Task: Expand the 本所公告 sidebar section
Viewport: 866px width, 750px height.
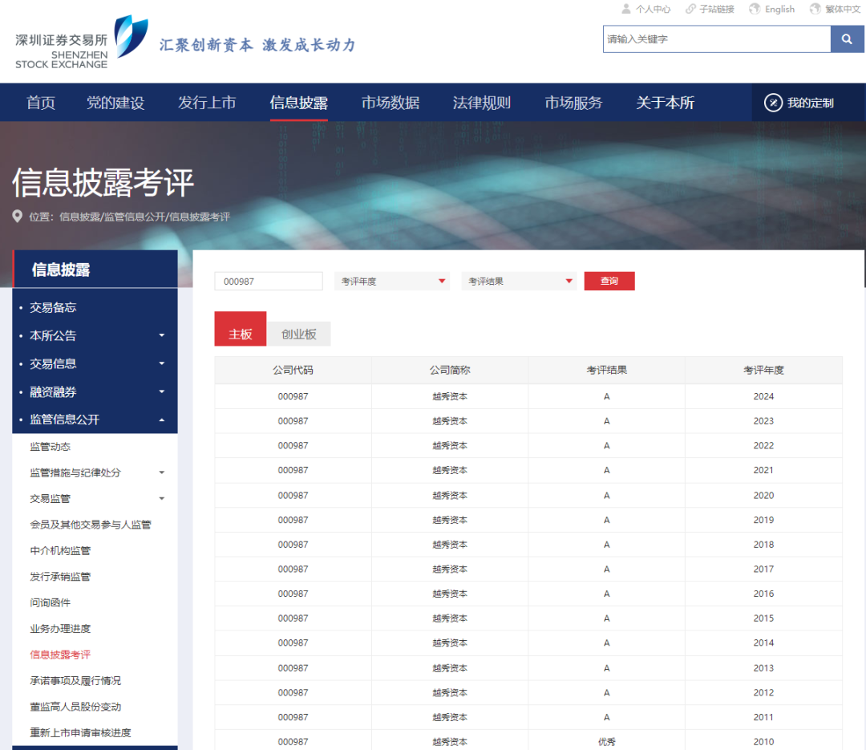Action: point(161,336)
